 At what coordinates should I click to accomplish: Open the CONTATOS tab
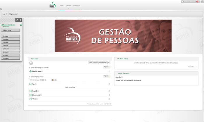[77, 6]
